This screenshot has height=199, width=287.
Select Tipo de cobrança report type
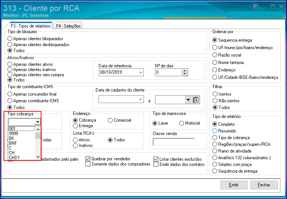point(231,138)
